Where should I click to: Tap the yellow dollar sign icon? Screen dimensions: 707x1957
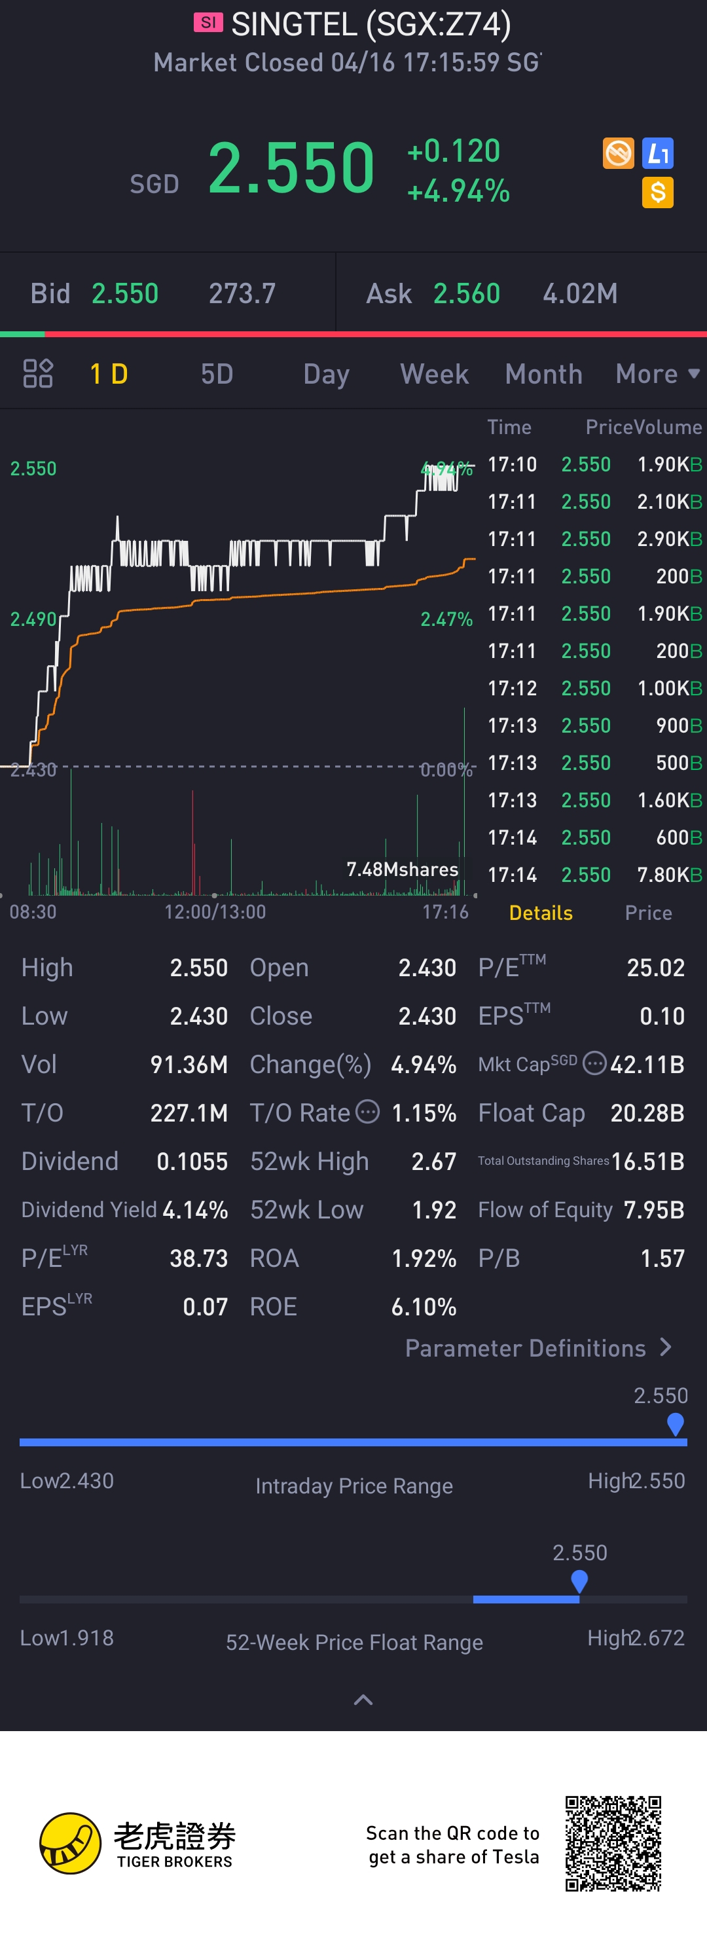tap(658, 193)
